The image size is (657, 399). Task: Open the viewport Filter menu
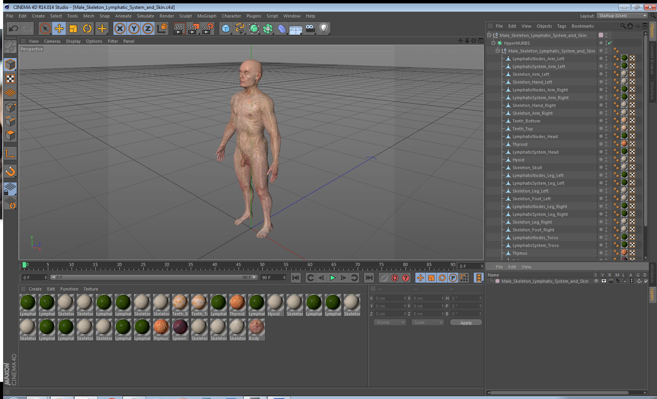coord(113,41)
